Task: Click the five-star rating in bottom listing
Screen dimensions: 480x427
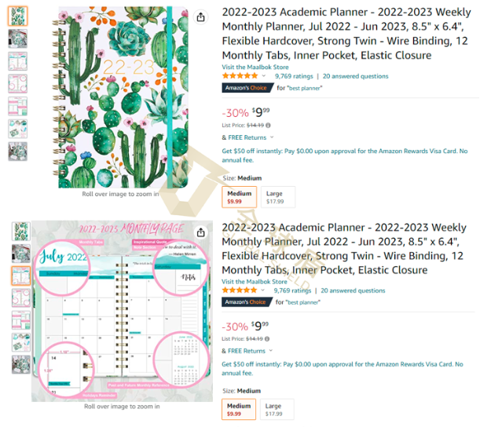Action: [x=240, y=290]
